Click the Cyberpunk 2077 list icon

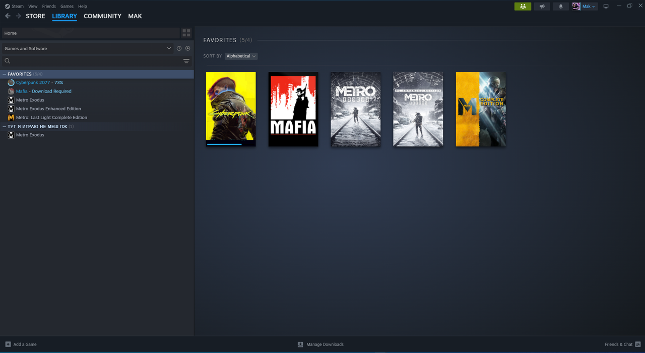11,82
